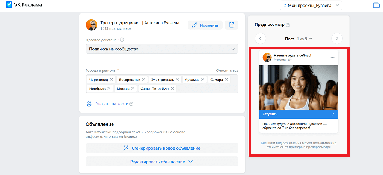383x175 pixels.
Task: Remove the Москва city tag
Action: 133,88
